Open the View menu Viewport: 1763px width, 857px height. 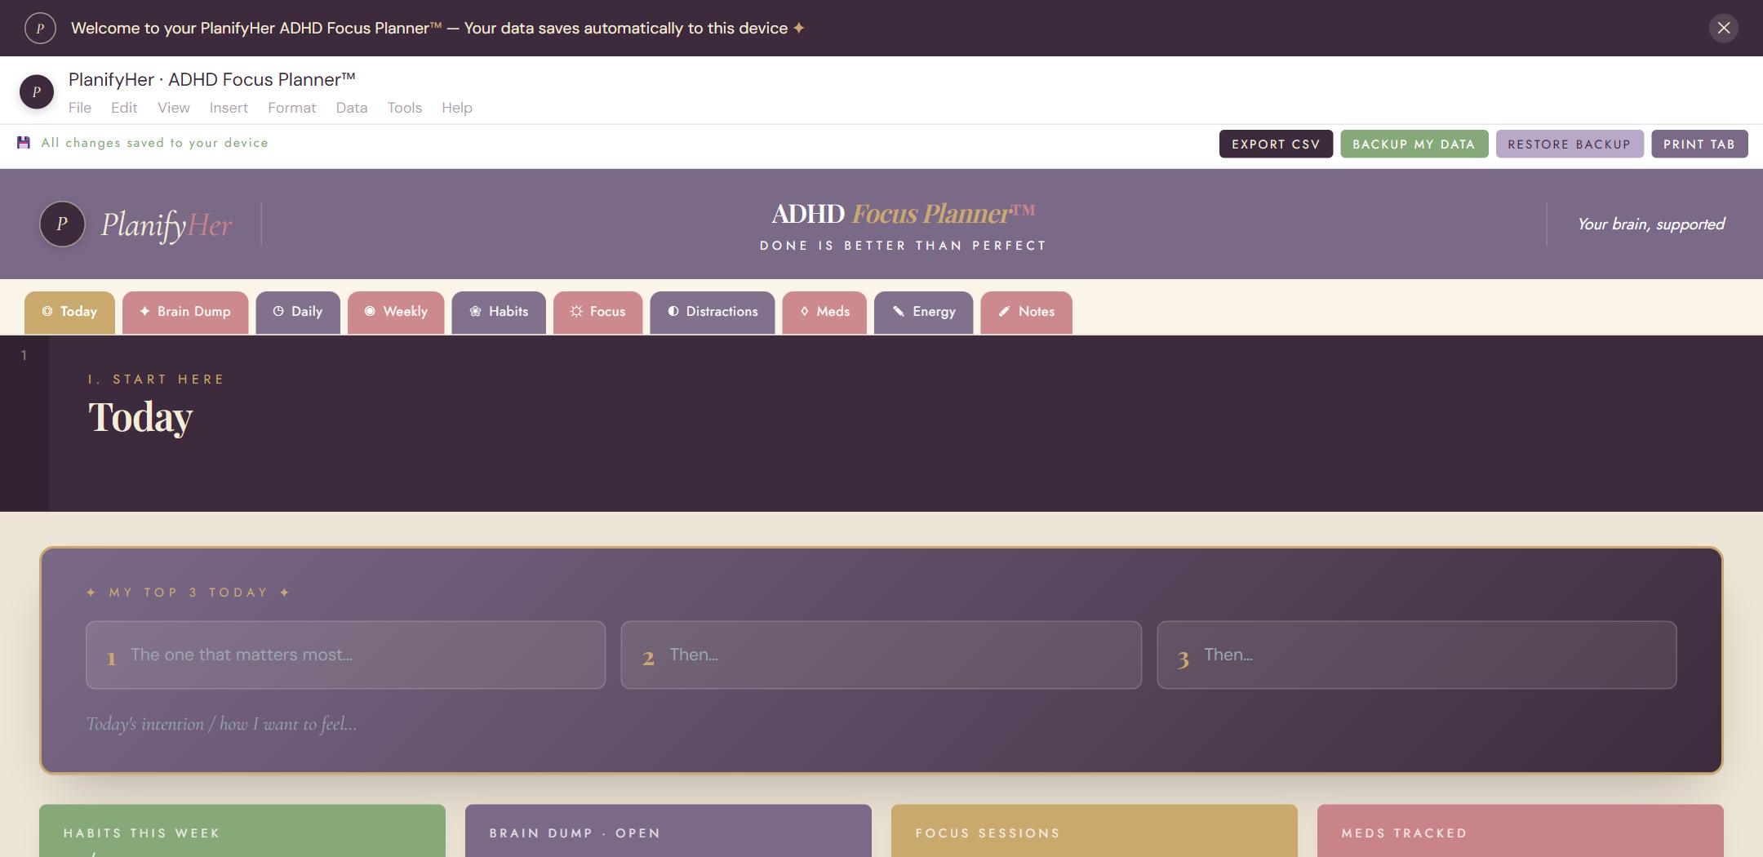point(174,108)
